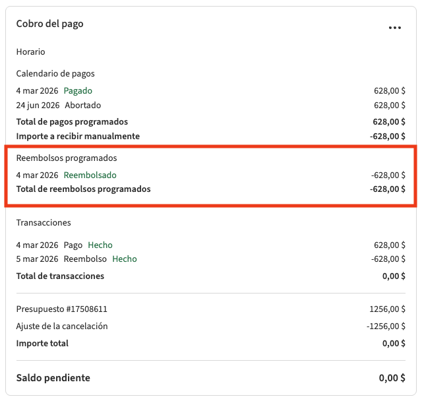Click the green Reembolsado status
The width and height of the screenshot is (422, 403).
pyautogui.click(x=90, y=175)
